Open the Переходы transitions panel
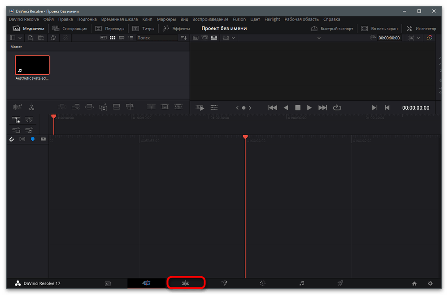This screenshot has width=448, height=295. click(x=110, y=29)
